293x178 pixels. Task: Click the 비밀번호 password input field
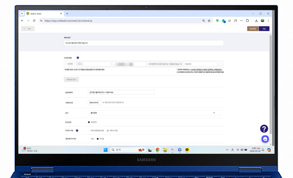coord(200,64)
